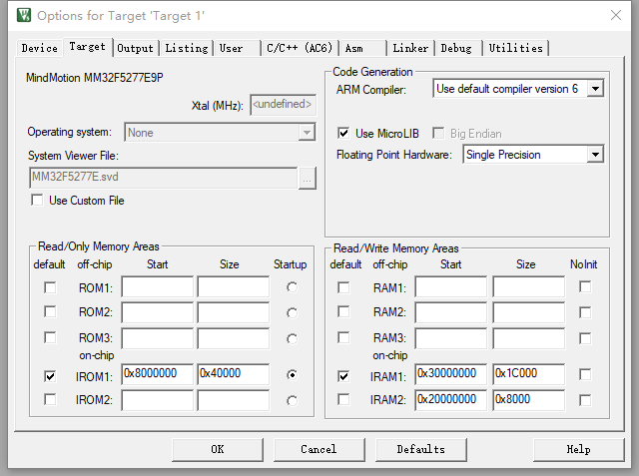Enable the Use Custom File checkbox
This screenshot has width=639, height=476.
(x=37, y=200)
